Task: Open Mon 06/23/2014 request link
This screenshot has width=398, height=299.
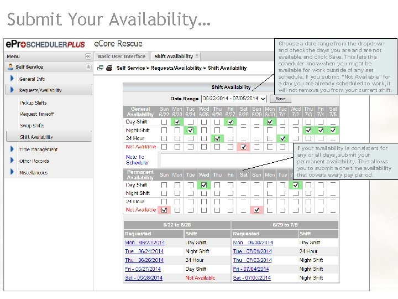Action: 145,243
